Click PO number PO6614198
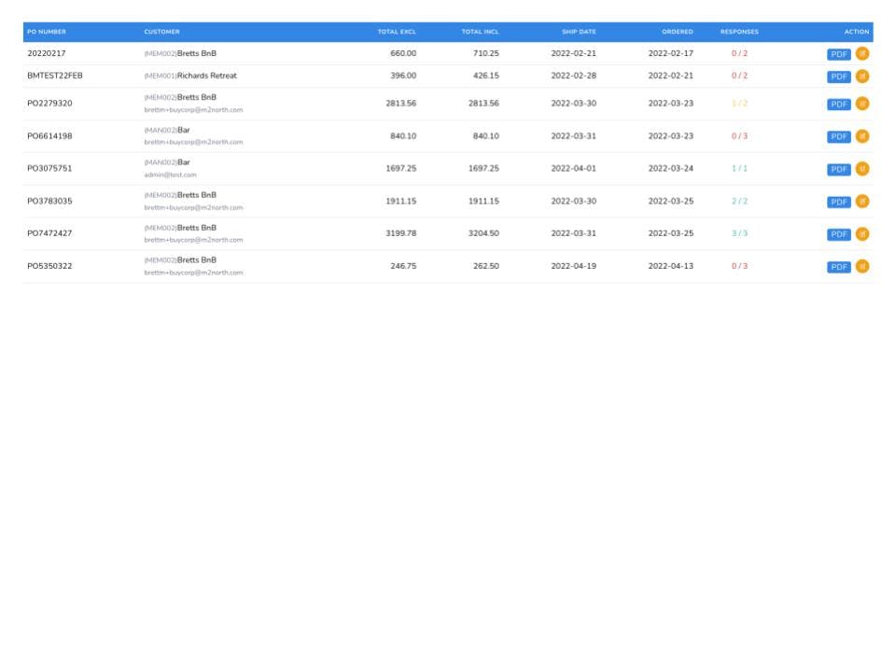This screenshot has height=672, width=896. pyautogui.click(x=49, y=136)
